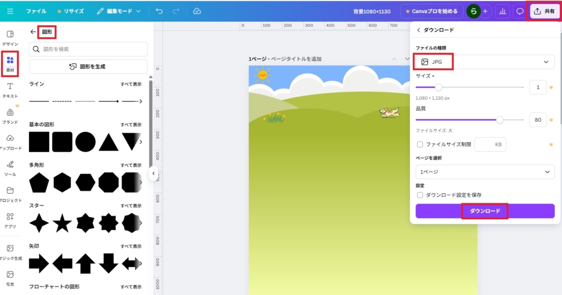Open the アップロード uploads sidebar icon

[10, 141]
